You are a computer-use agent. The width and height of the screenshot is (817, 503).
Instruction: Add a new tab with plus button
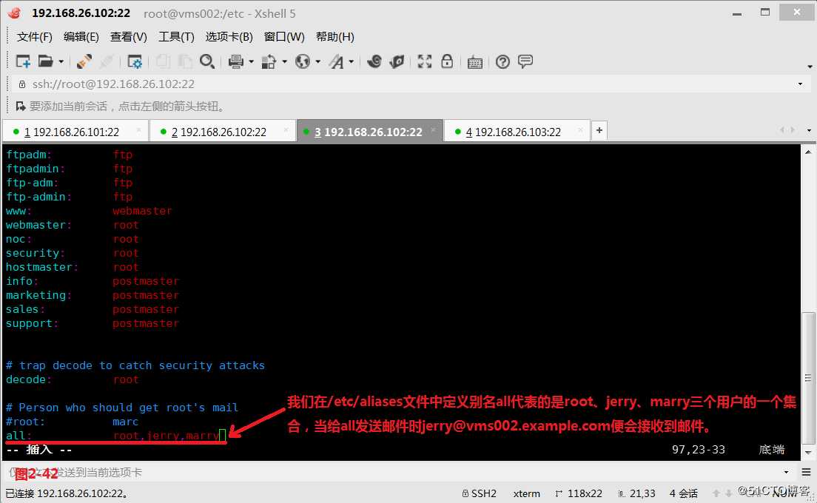click(599, 130)
